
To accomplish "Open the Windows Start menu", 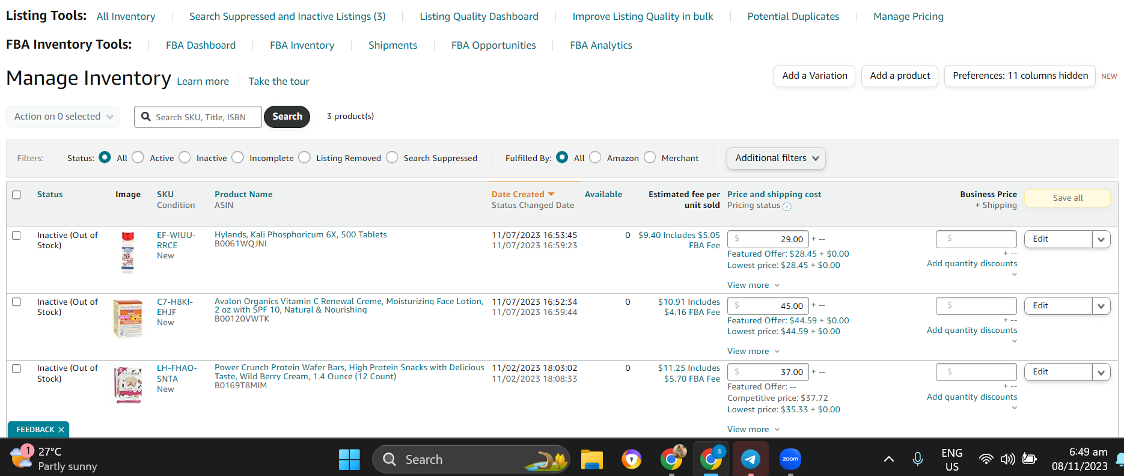I will pyautogui.click(x=349, y=460).
